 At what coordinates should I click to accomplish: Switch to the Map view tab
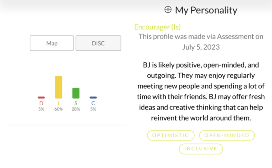coord(52,43)
